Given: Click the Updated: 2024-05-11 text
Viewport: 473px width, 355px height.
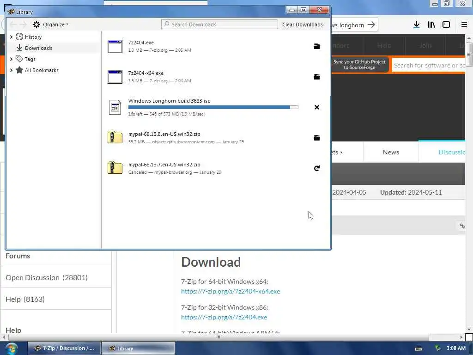Looking at the screenshot, I should click(411, 192).
